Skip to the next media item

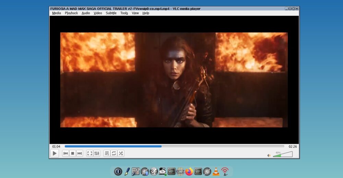point(80,154)
